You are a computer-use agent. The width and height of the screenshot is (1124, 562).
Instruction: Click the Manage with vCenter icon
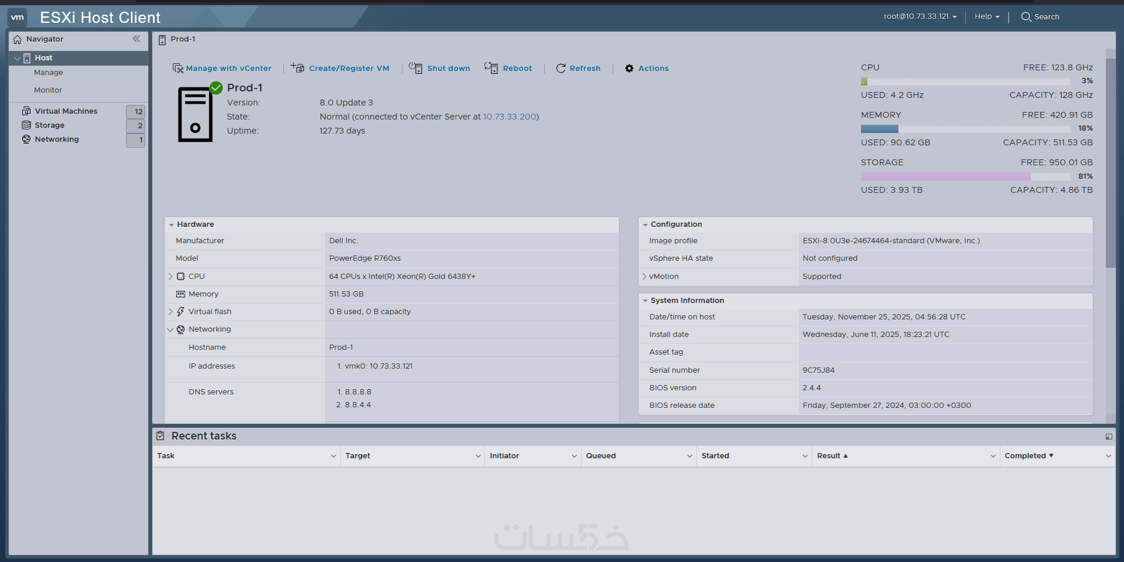click(x=178, y=69)
